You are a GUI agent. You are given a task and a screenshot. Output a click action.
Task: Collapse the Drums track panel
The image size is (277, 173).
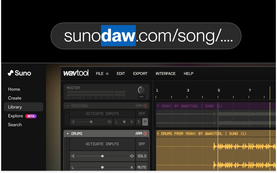coord(67,134)
